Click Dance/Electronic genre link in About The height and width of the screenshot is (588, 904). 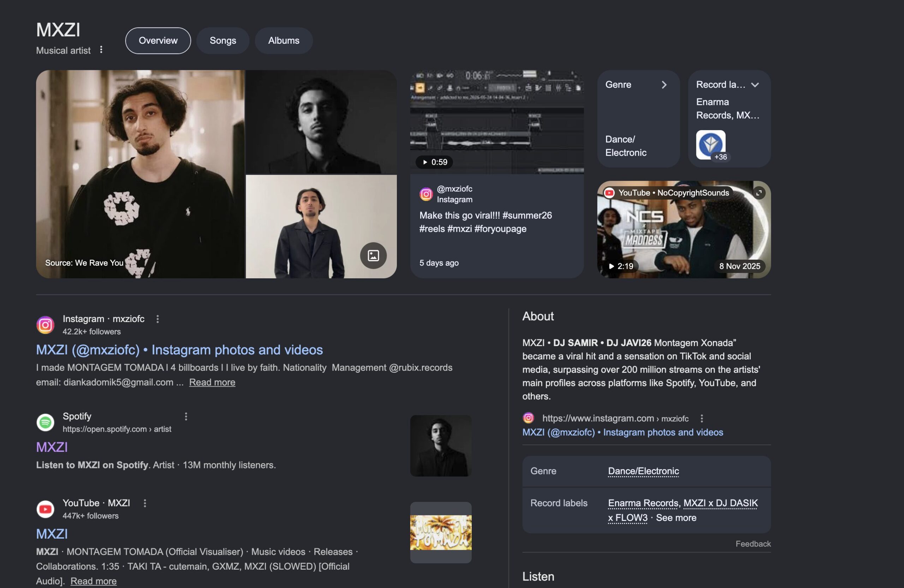(x=643, y=471)
